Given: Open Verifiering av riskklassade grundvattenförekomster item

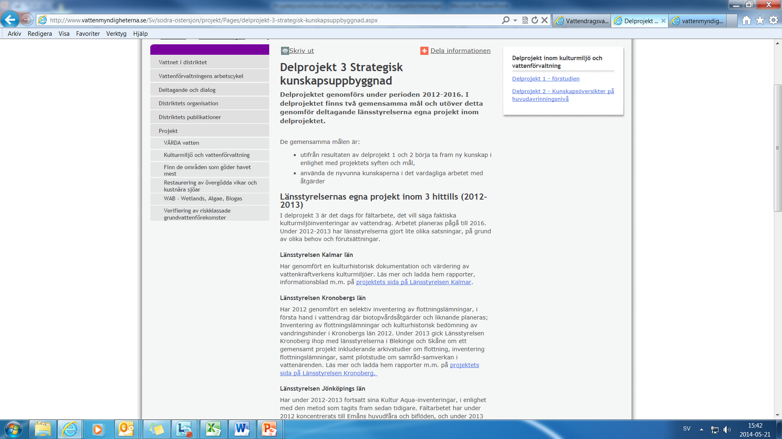Looking at the screenshot, I should point(210,214).
